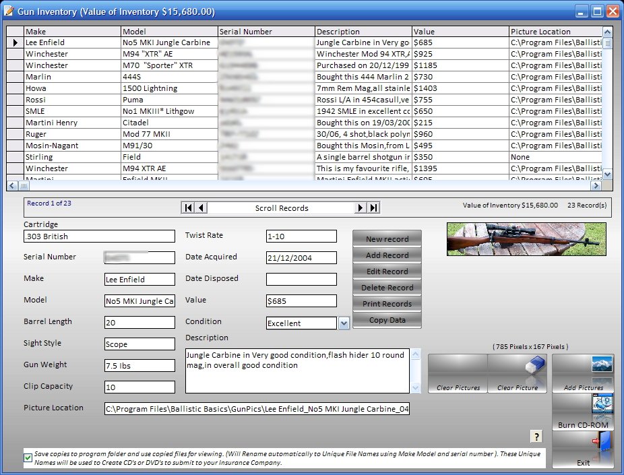Click into the Date Disposed field

coord(301,279)
